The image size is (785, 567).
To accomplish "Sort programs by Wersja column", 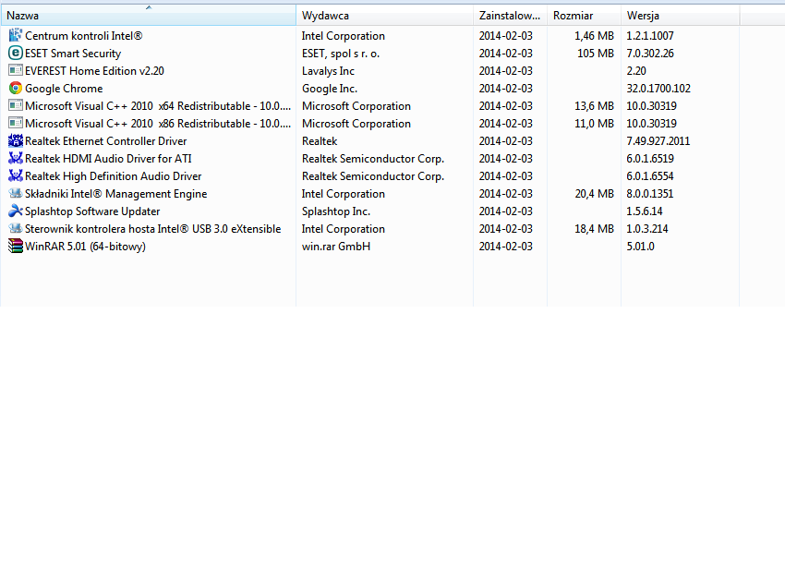I will 681,16.
